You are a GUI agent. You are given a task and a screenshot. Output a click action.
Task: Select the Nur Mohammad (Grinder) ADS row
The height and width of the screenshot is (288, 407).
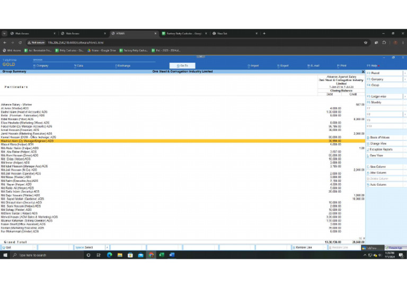(x=182, y=231)
